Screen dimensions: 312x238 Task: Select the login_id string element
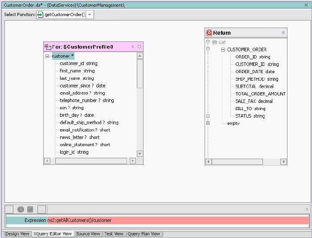(74, 152)
